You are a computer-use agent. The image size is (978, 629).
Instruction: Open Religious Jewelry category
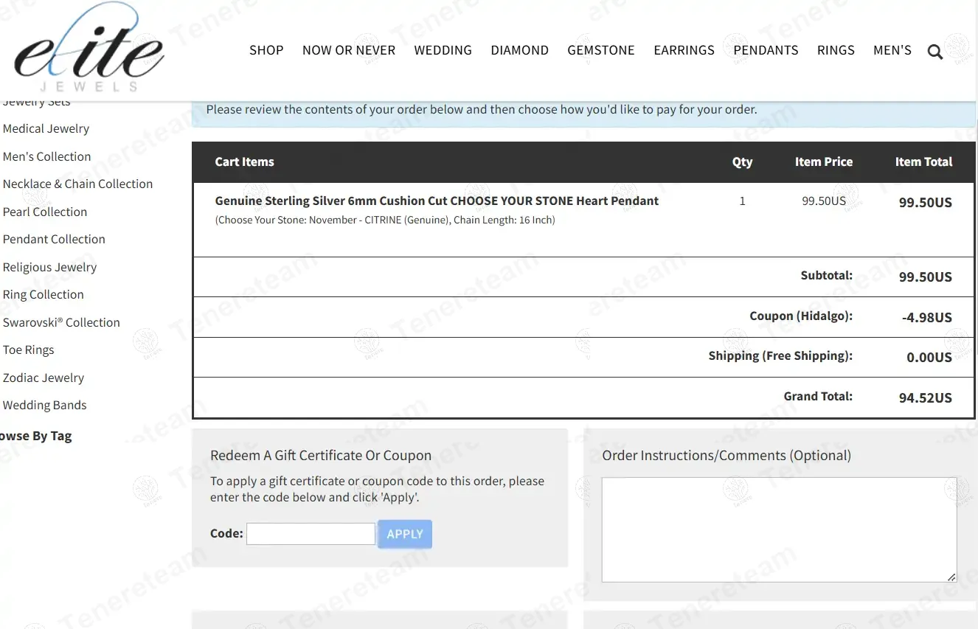click(x=49, y=267)
